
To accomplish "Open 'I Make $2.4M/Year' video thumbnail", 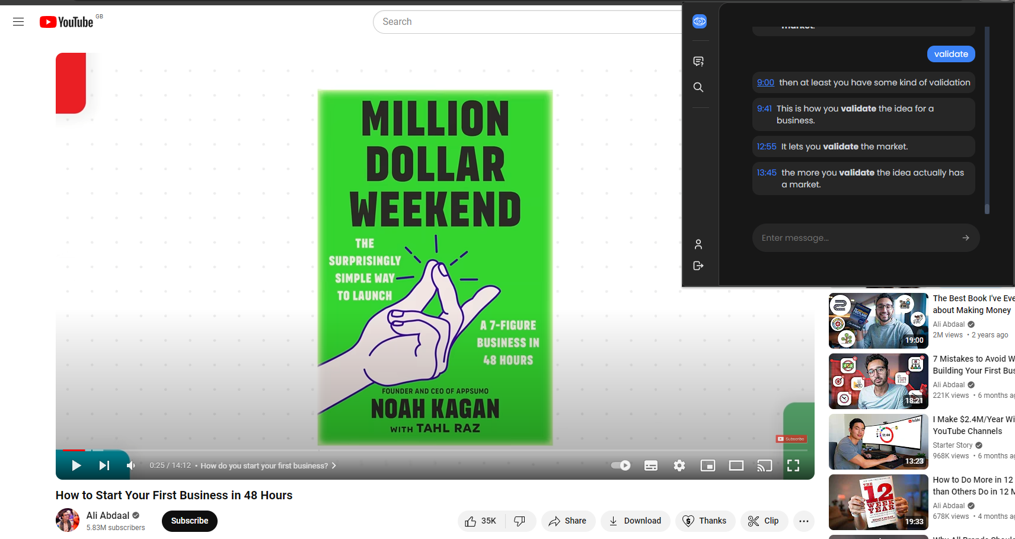I will [x=879, y=442].
